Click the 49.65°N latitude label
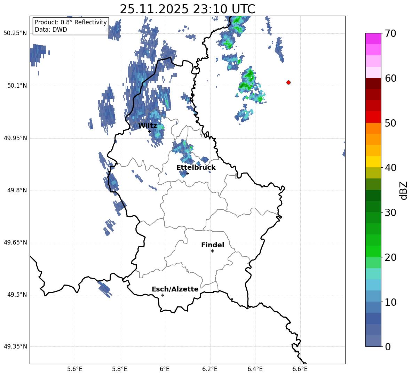Viewport: 412px width, 376px height. coord(15,242)
